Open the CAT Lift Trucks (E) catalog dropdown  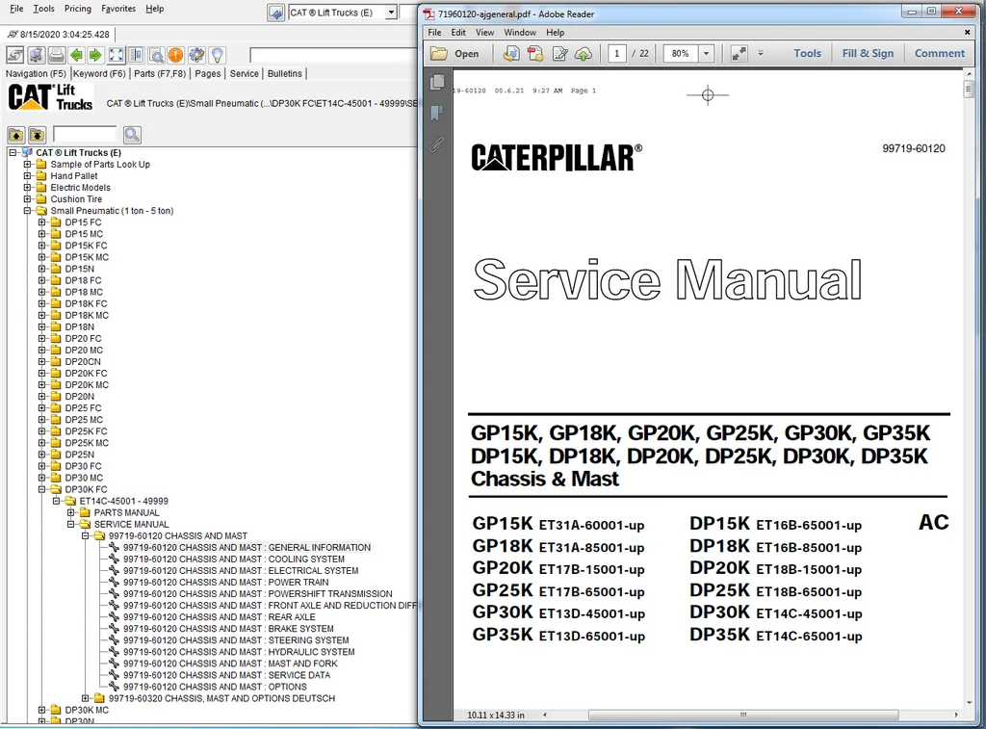coord(391,13)
